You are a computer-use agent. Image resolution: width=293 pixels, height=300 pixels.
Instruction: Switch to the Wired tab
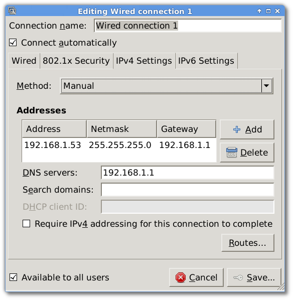[24, 61]
